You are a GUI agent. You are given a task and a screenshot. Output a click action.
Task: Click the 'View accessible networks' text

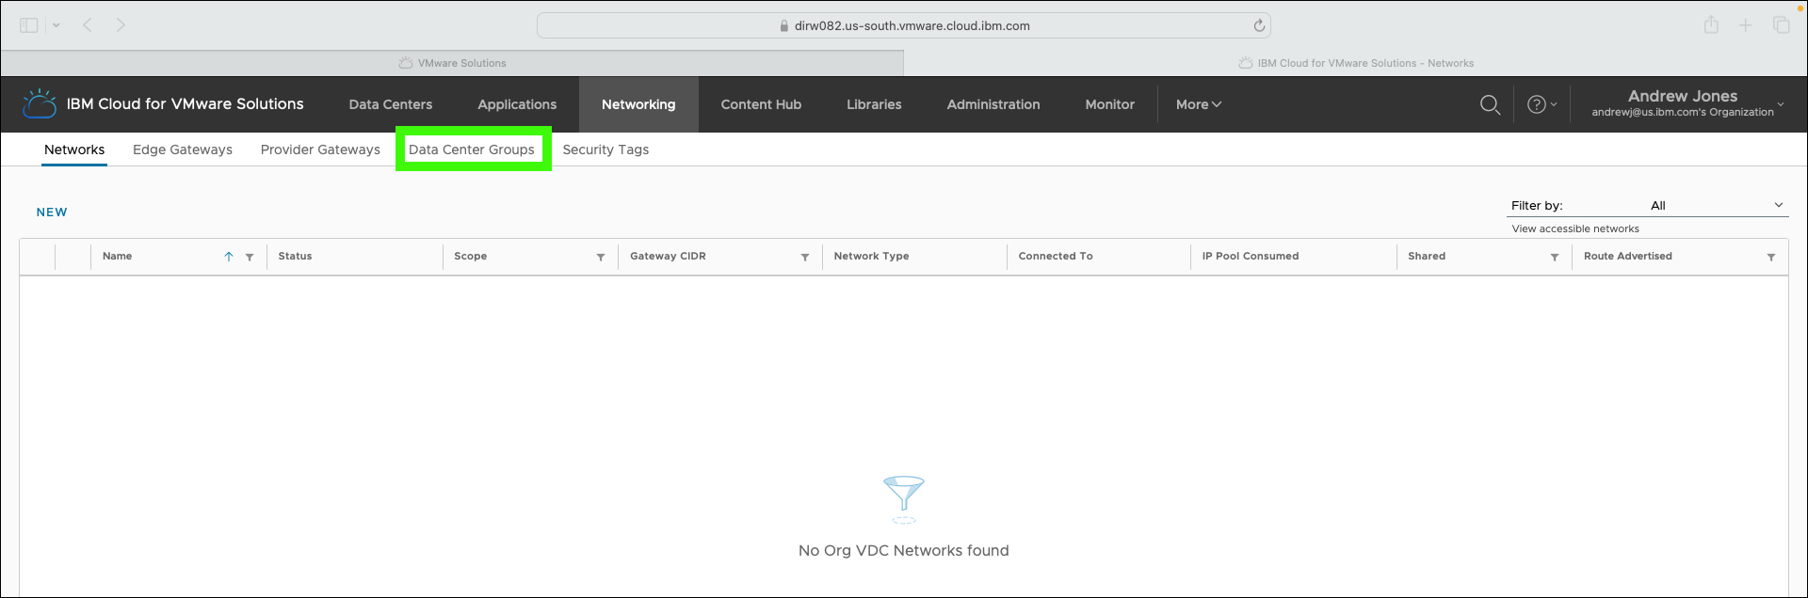(x=1575, y=228)
